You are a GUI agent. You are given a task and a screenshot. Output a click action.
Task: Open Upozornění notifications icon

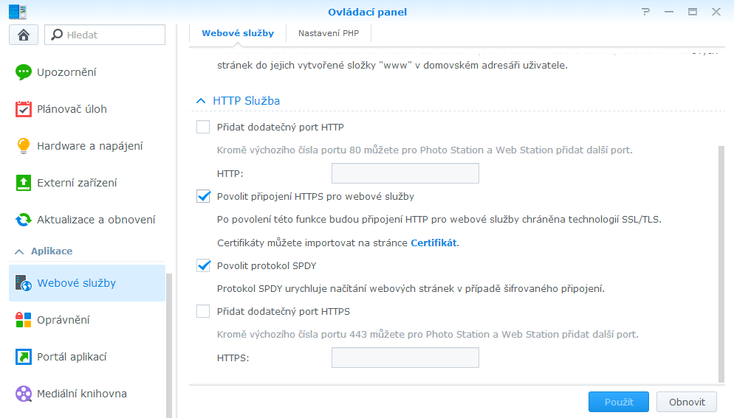pyautogui.click(x=24, y=72)
